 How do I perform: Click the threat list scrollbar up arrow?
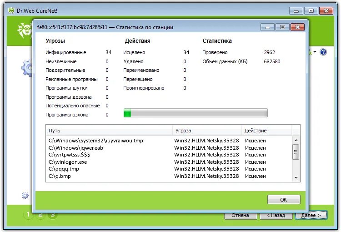pyautogui.click(x=296, y=140)
